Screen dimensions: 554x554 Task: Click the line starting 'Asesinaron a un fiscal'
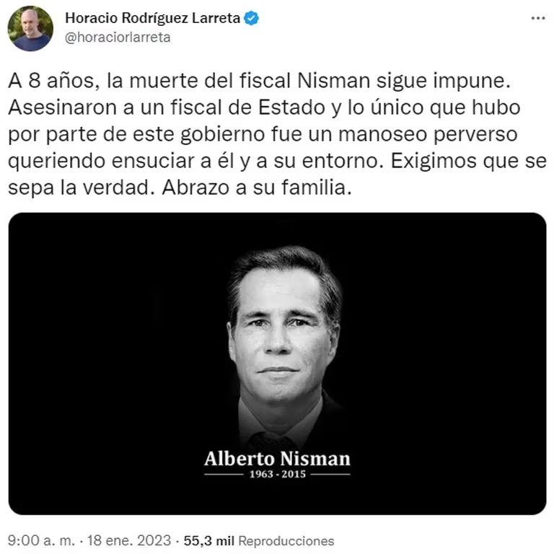(x=264, y=107)
